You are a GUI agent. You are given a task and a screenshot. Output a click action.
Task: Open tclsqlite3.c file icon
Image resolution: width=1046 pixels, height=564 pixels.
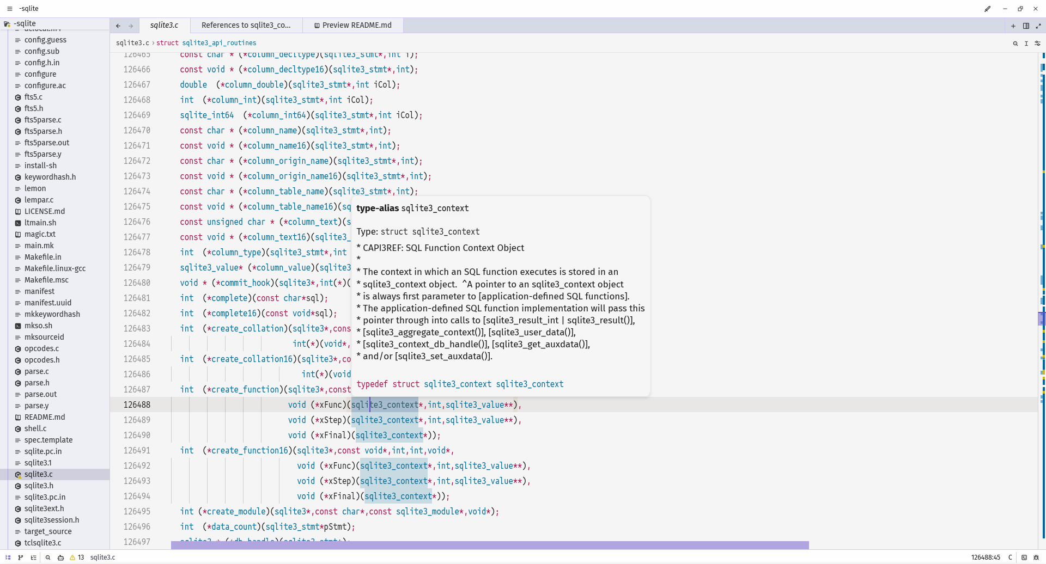point(18,543)
